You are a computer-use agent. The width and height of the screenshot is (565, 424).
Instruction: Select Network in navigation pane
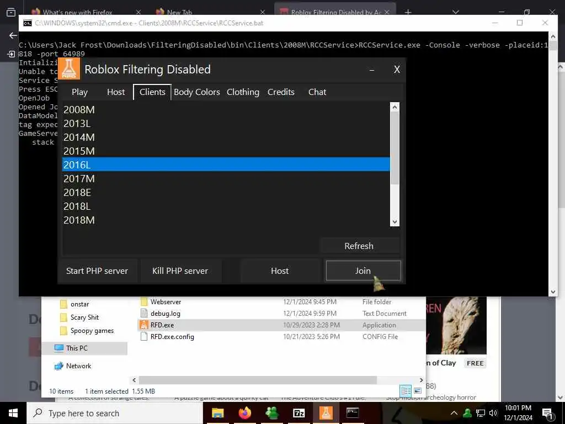78,366
